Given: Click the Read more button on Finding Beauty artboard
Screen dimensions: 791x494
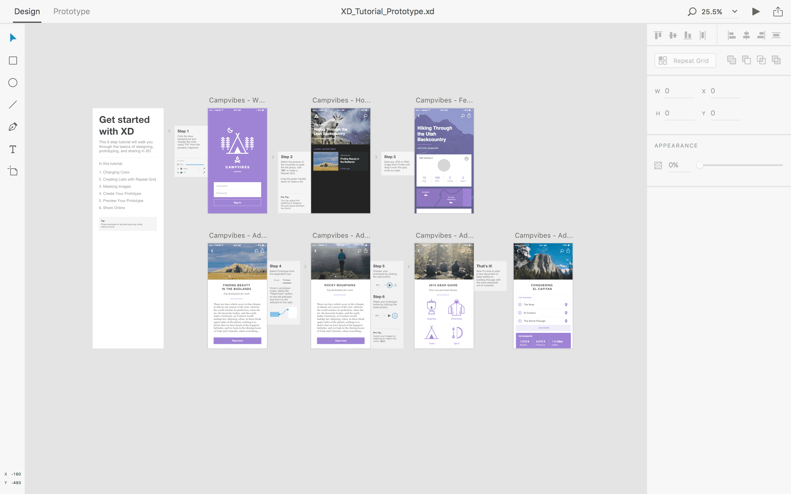Looking at the screenshot, I should [x=237, y=341].
